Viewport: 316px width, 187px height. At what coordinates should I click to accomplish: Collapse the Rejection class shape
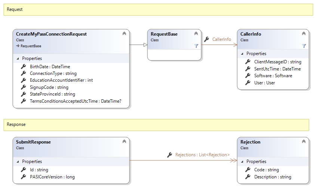point(303,142)
